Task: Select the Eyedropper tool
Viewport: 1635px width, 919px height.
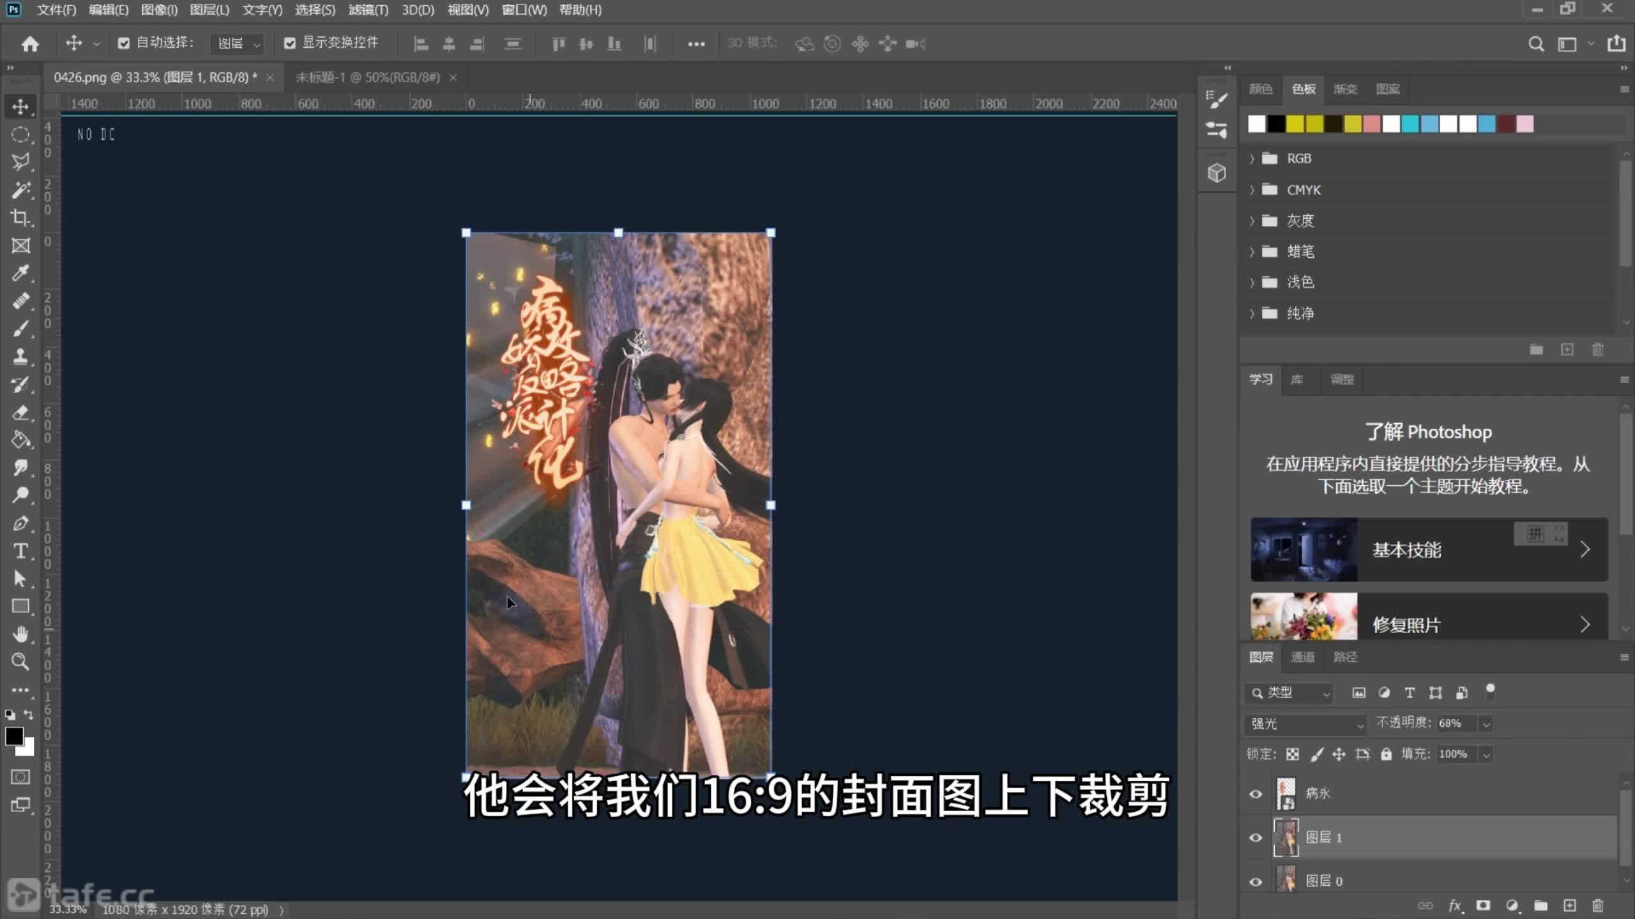Action: point(20,273)
